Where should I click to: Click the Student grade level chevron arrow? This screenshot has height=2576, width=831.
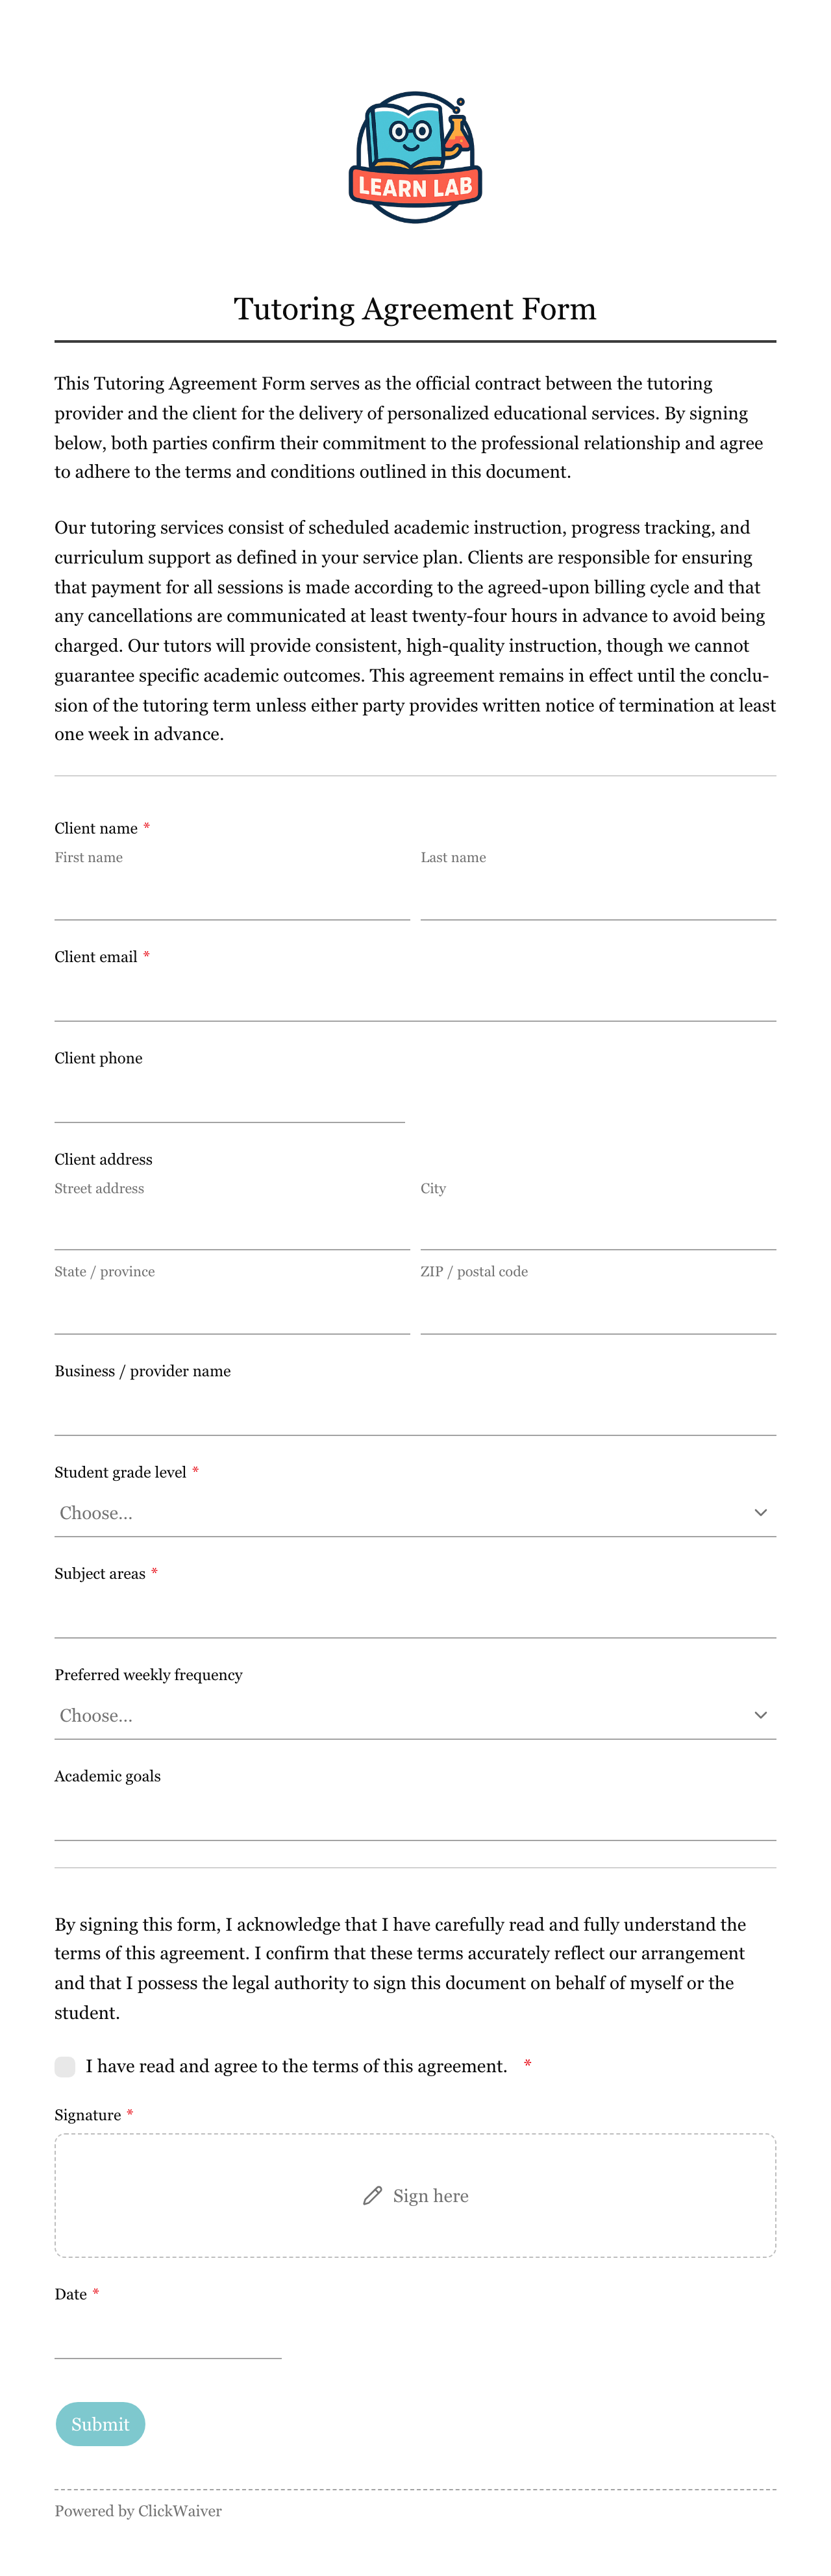[x=760, y=1513]
